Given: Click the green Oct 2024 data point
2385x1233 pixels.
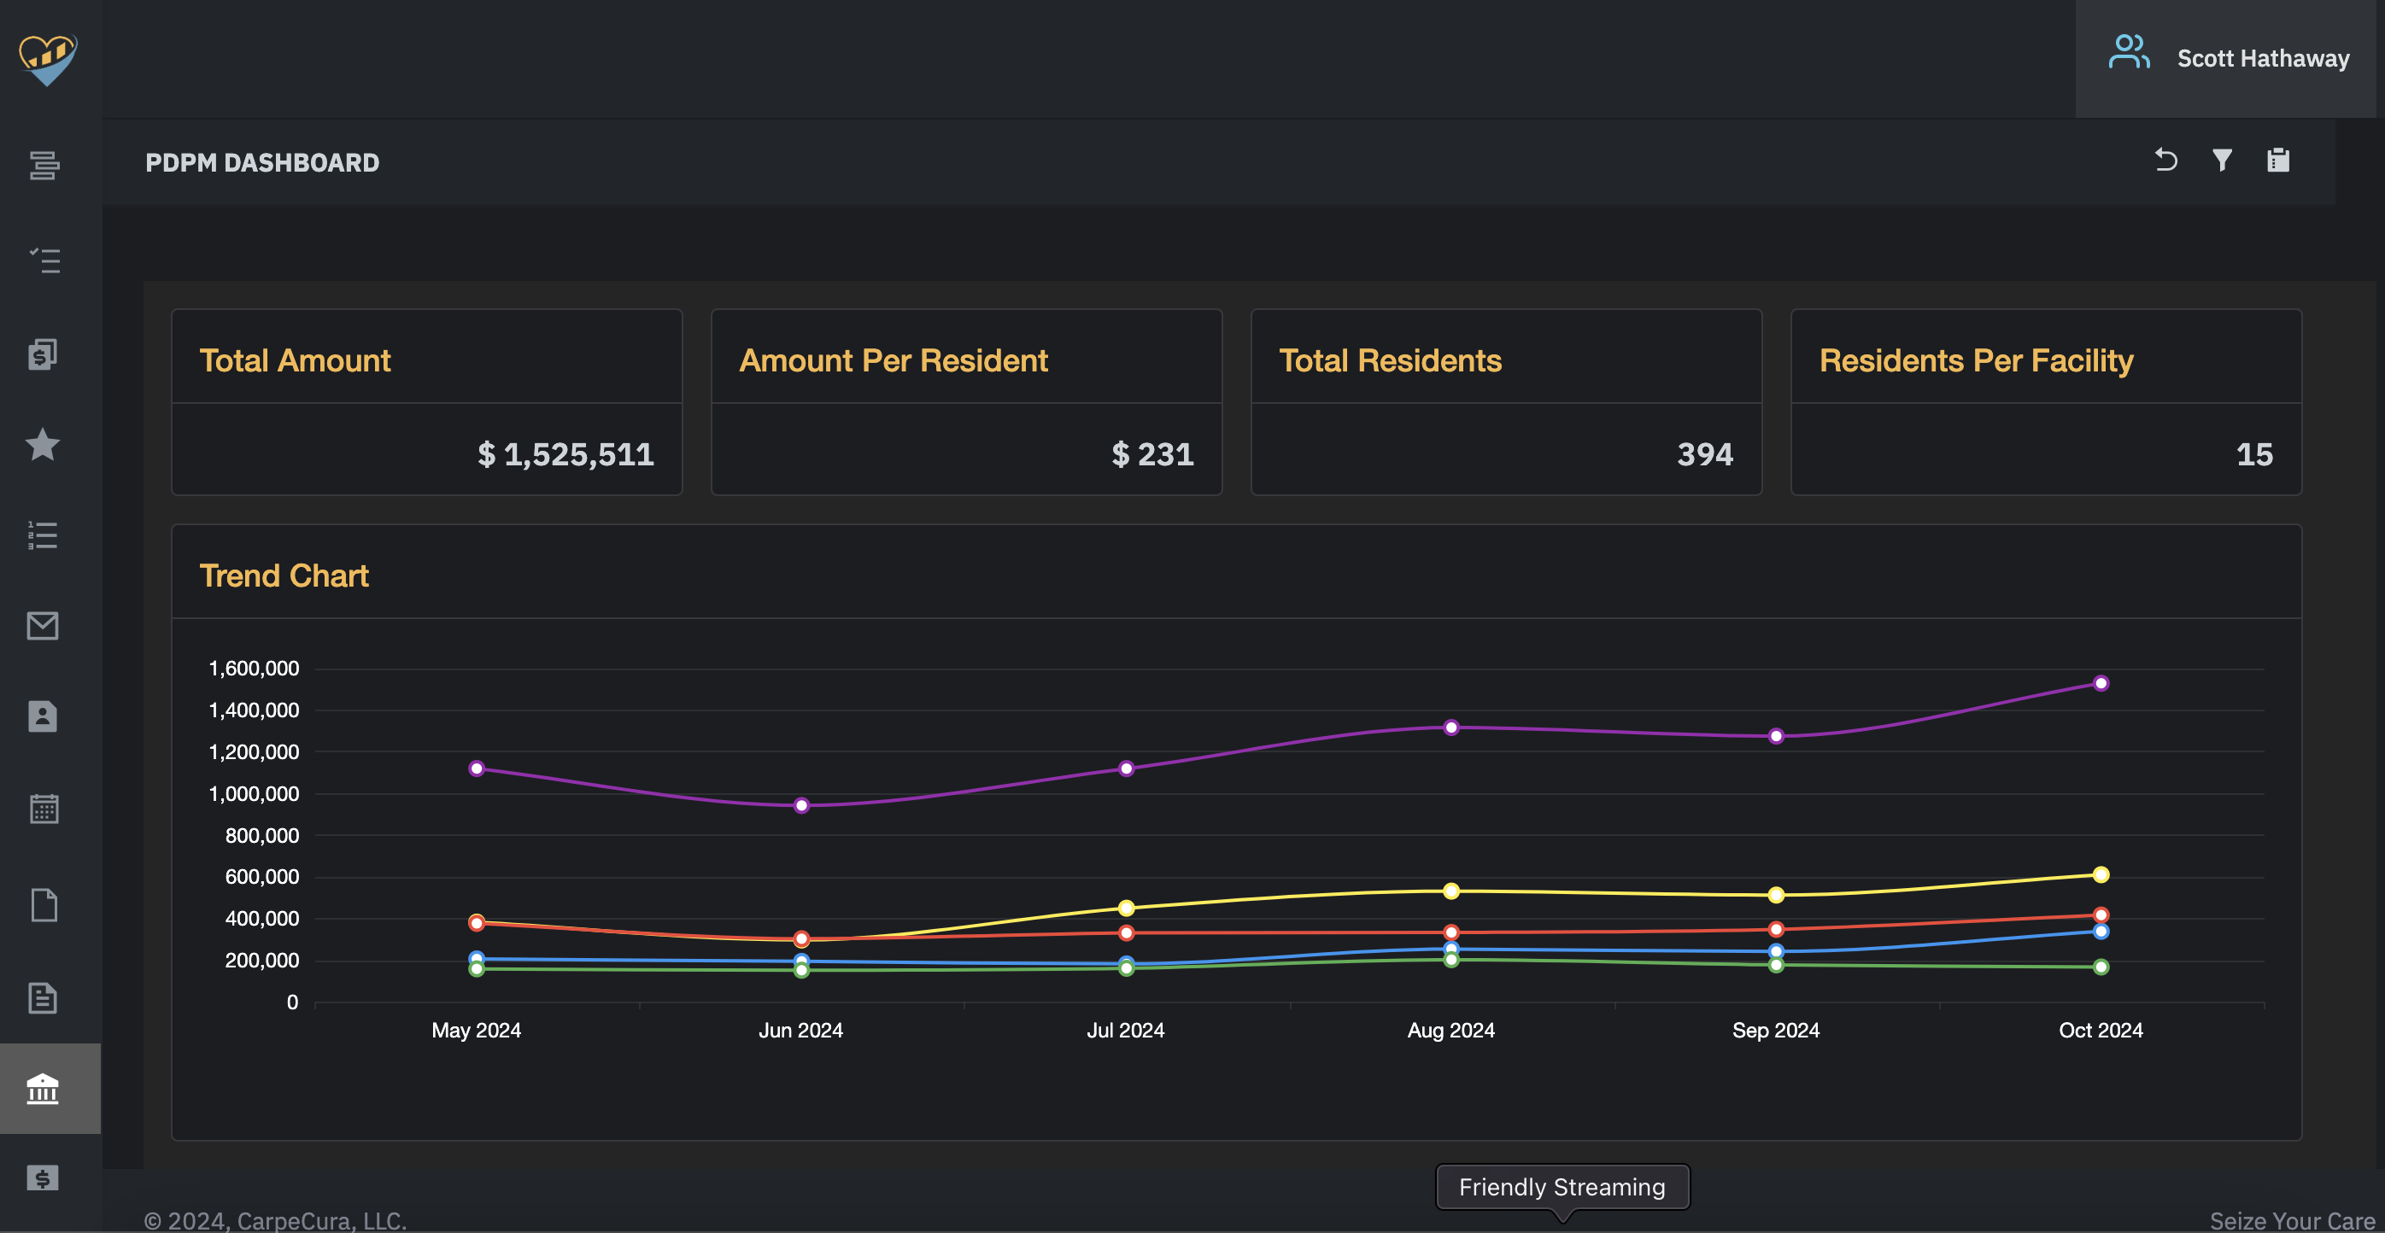Looking at the screenshot, I should (x=2101, y=967).
